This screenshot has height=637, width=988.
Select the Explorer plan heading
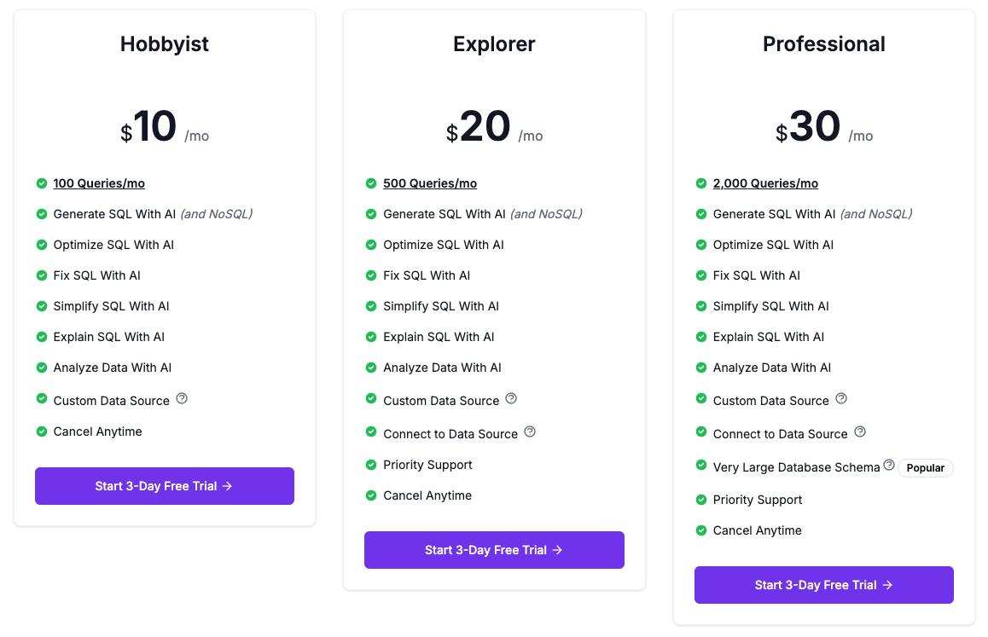[x=494, y=44]
